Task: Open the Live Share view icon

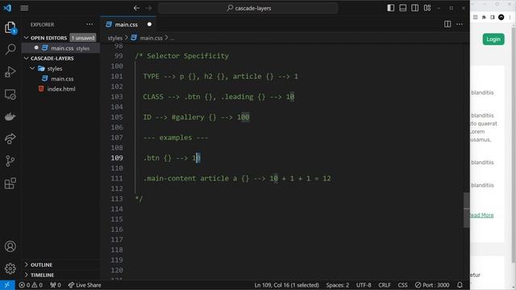Action: (x=10, y=139)
